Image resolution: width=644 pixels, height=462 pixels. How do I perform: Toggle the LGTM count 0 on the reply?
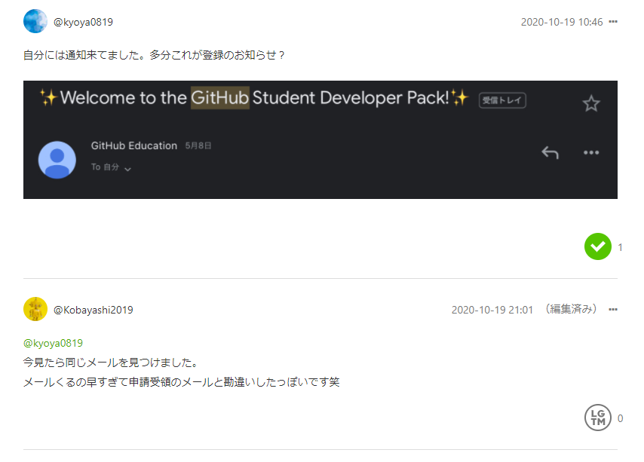618,418
